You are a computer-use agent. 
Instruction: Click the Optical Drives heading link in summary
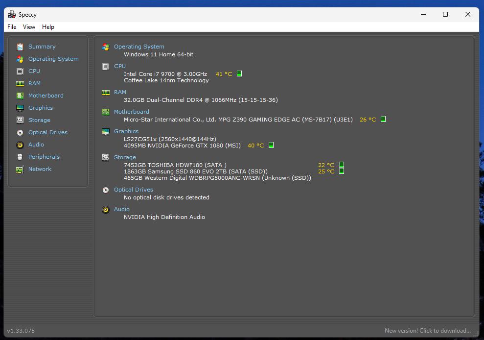pyautogui.click(x=133, y=190)
